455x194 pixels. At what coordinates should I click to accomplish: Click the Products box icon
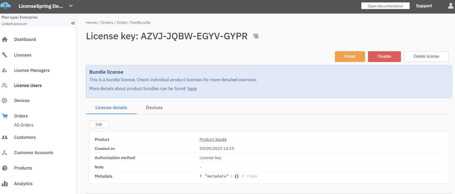(5, 168)
